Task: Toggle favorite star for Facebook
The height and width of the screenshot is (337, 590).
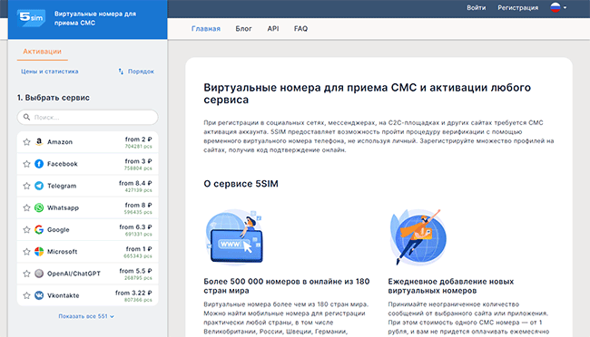Action: pyautogui.click(x=26, y=164)
